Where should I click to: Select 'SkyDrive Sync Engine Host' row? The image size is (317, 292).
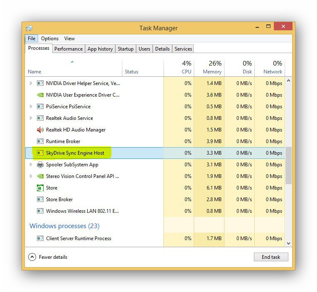155,153
